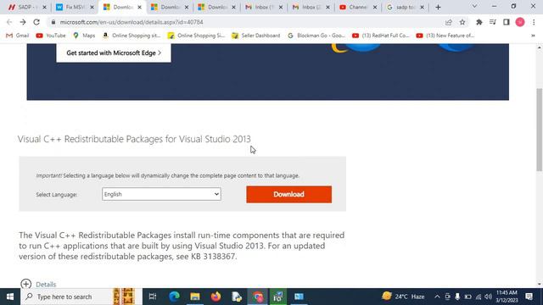This screenshot has width=543, height=305.
Task: Show hidden bookmarks via the double-chevron
Action: (533, 36)
